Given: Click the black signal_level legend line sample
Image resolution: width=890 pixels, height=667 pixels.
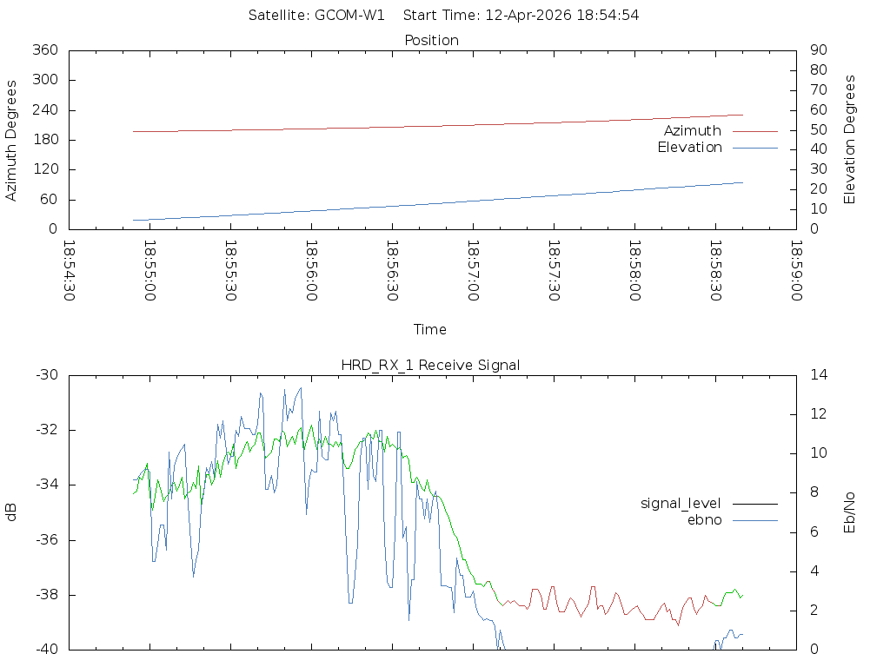Looking at the screenshot, I should click(754, 504).
